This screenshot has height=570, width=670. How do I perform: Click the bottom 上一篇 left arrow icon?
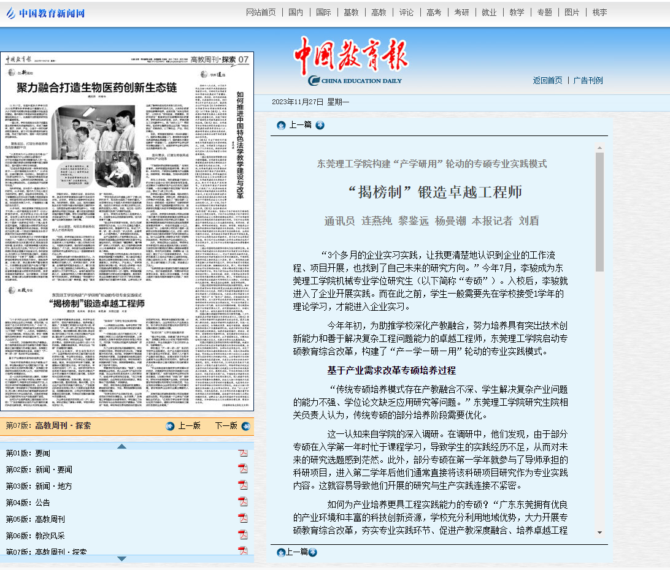281,552
